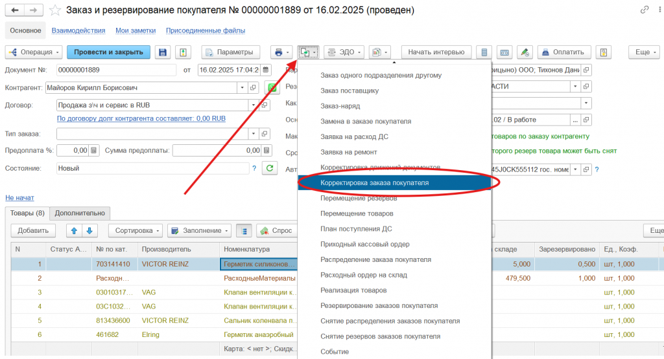Click the star favorite icon beside title
664x359 pixels.
[x=56, y=10]
